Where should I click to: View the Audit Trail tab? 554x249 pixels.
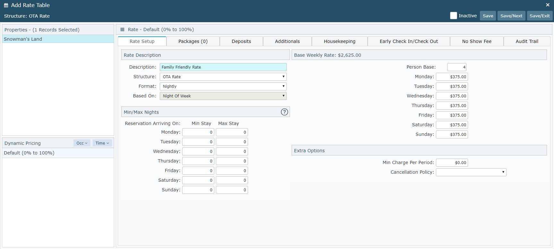[x=527, y=41]
